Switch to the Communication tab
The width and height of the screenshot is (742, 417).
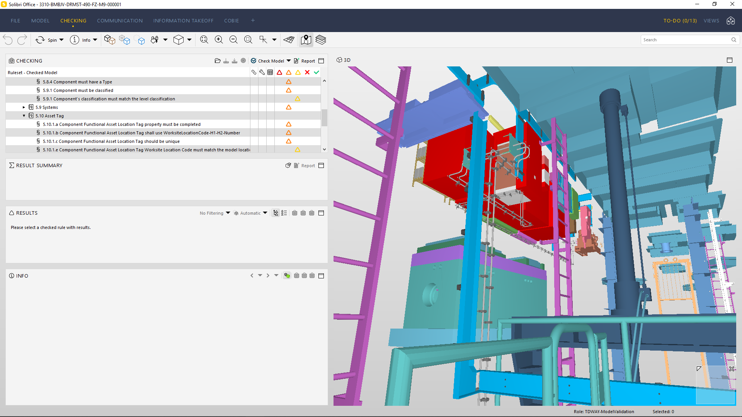click(120, 20)
